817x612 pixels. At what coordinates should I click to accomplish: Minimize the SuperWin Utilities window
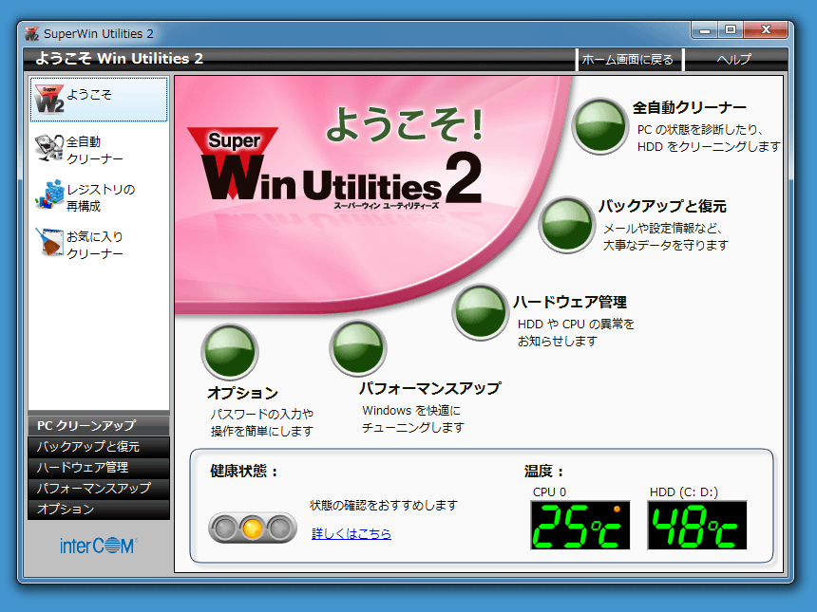coord(705,30)
